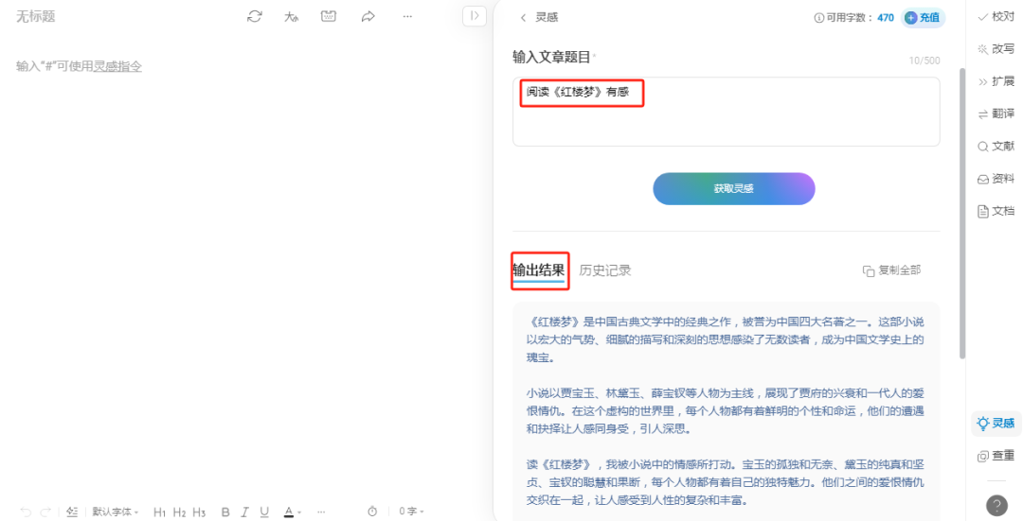Click the sync refresh icon in top toolbar
Image resolution: width=1023 pixels, height=521 pixels.
tap(255, 16)
